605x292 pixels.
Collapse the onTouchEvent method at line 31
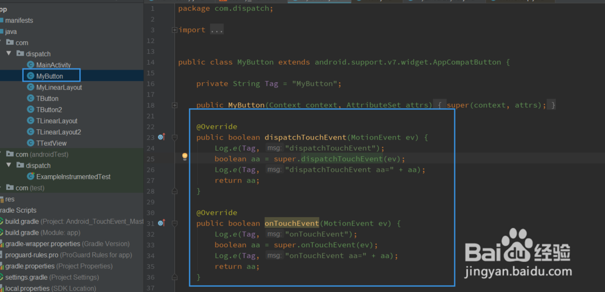pyautogui.click(x=175, y=223)
